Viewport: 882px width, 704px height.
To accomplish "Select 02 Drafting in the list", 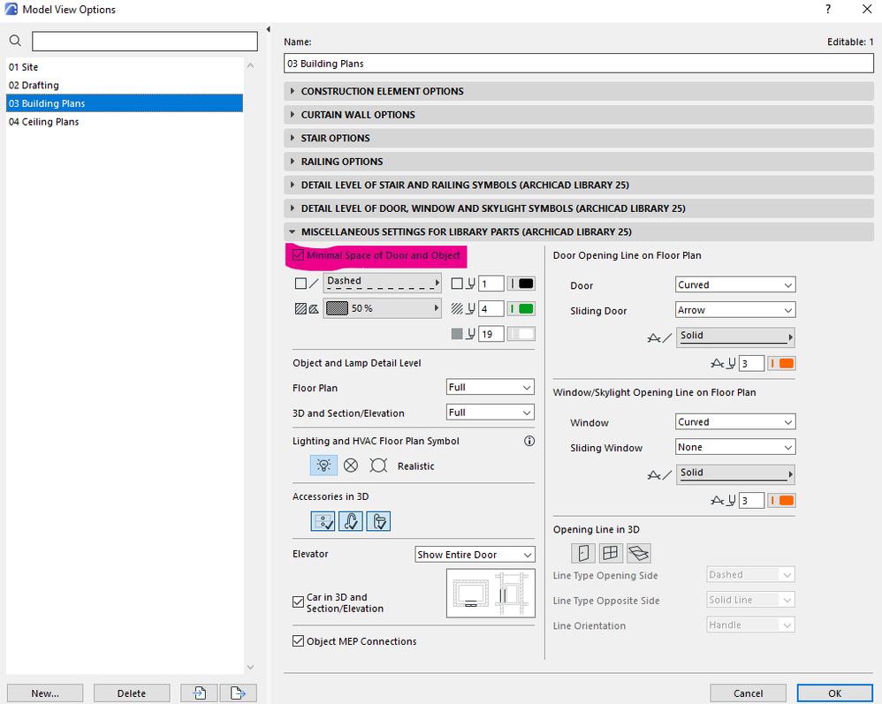I will (125, 85).
